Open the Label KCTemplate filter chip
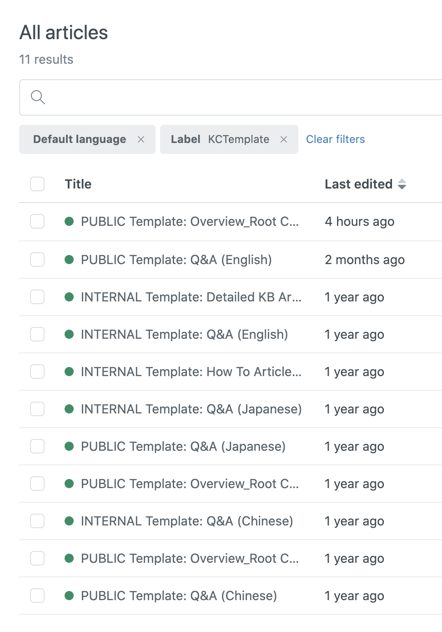This screenshot has width=442, height=632. coord(220,139)
